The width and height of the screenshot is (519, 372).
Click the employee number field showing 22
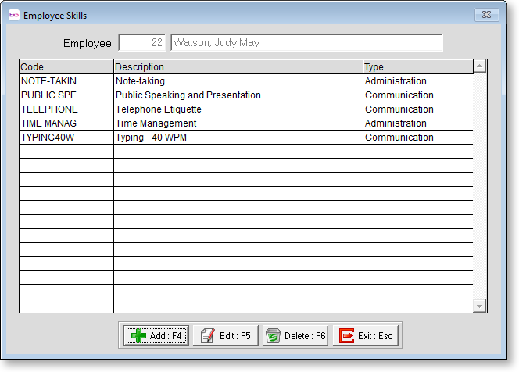[141, 43]
